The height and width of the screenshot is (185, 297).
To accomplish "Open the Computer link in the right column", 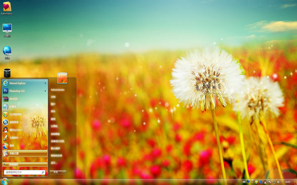I will click(x=54, y=126).
